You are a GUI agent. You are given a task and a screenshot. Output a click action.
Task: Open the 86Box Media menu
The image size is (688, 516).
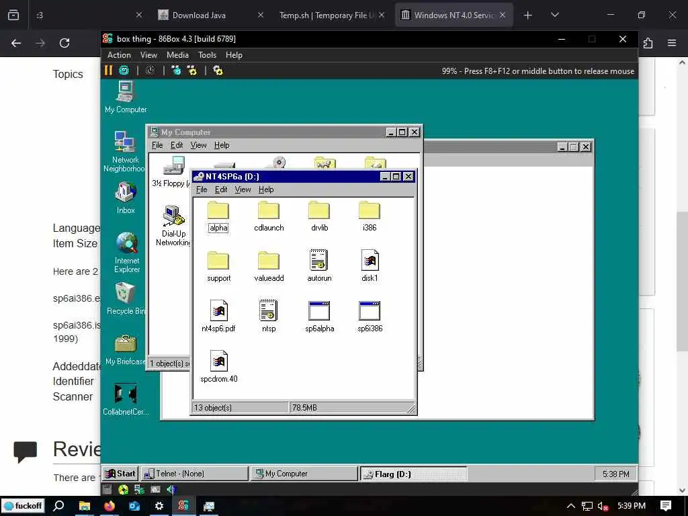click(x=177, y=55)
